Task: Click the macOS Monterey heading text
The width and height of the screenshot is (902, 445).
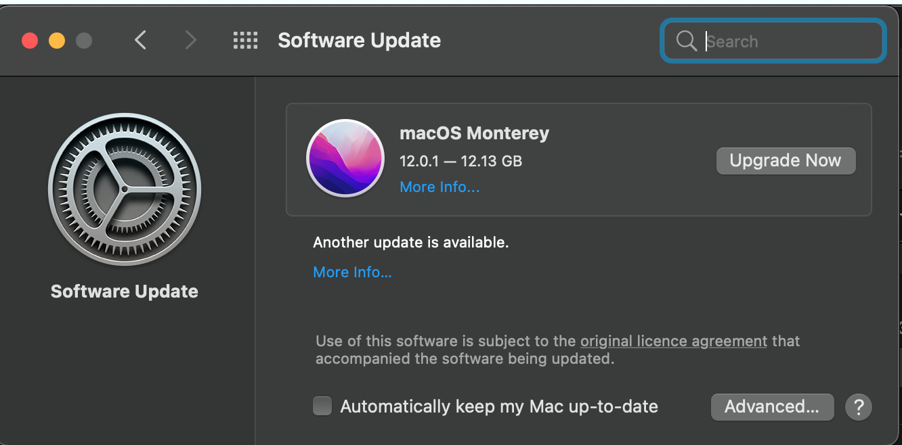Action: coord(474,133)
